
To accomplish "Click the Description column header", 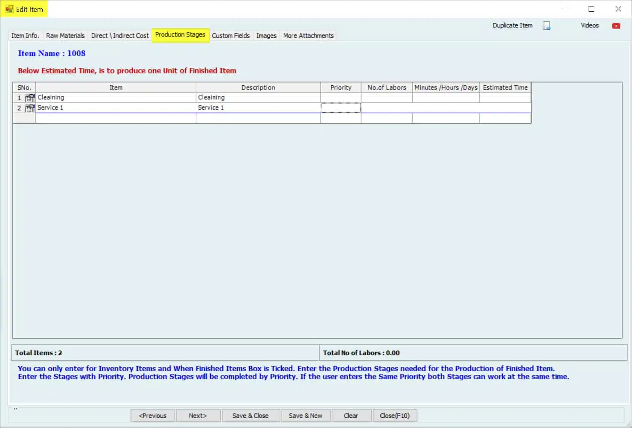I will tap(258, 88).
